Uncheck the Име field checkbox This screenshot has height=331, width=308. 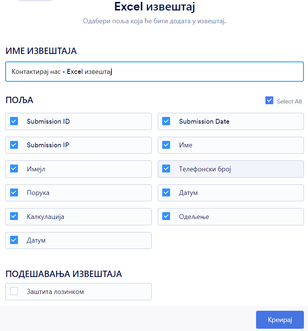(166, 145)
